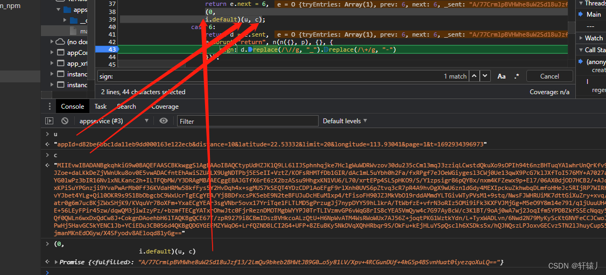Viewport: 606px width, 275px height.
Task: Click the 'sign:' highlighted match on line 43
Action: [x=228, y=50]
